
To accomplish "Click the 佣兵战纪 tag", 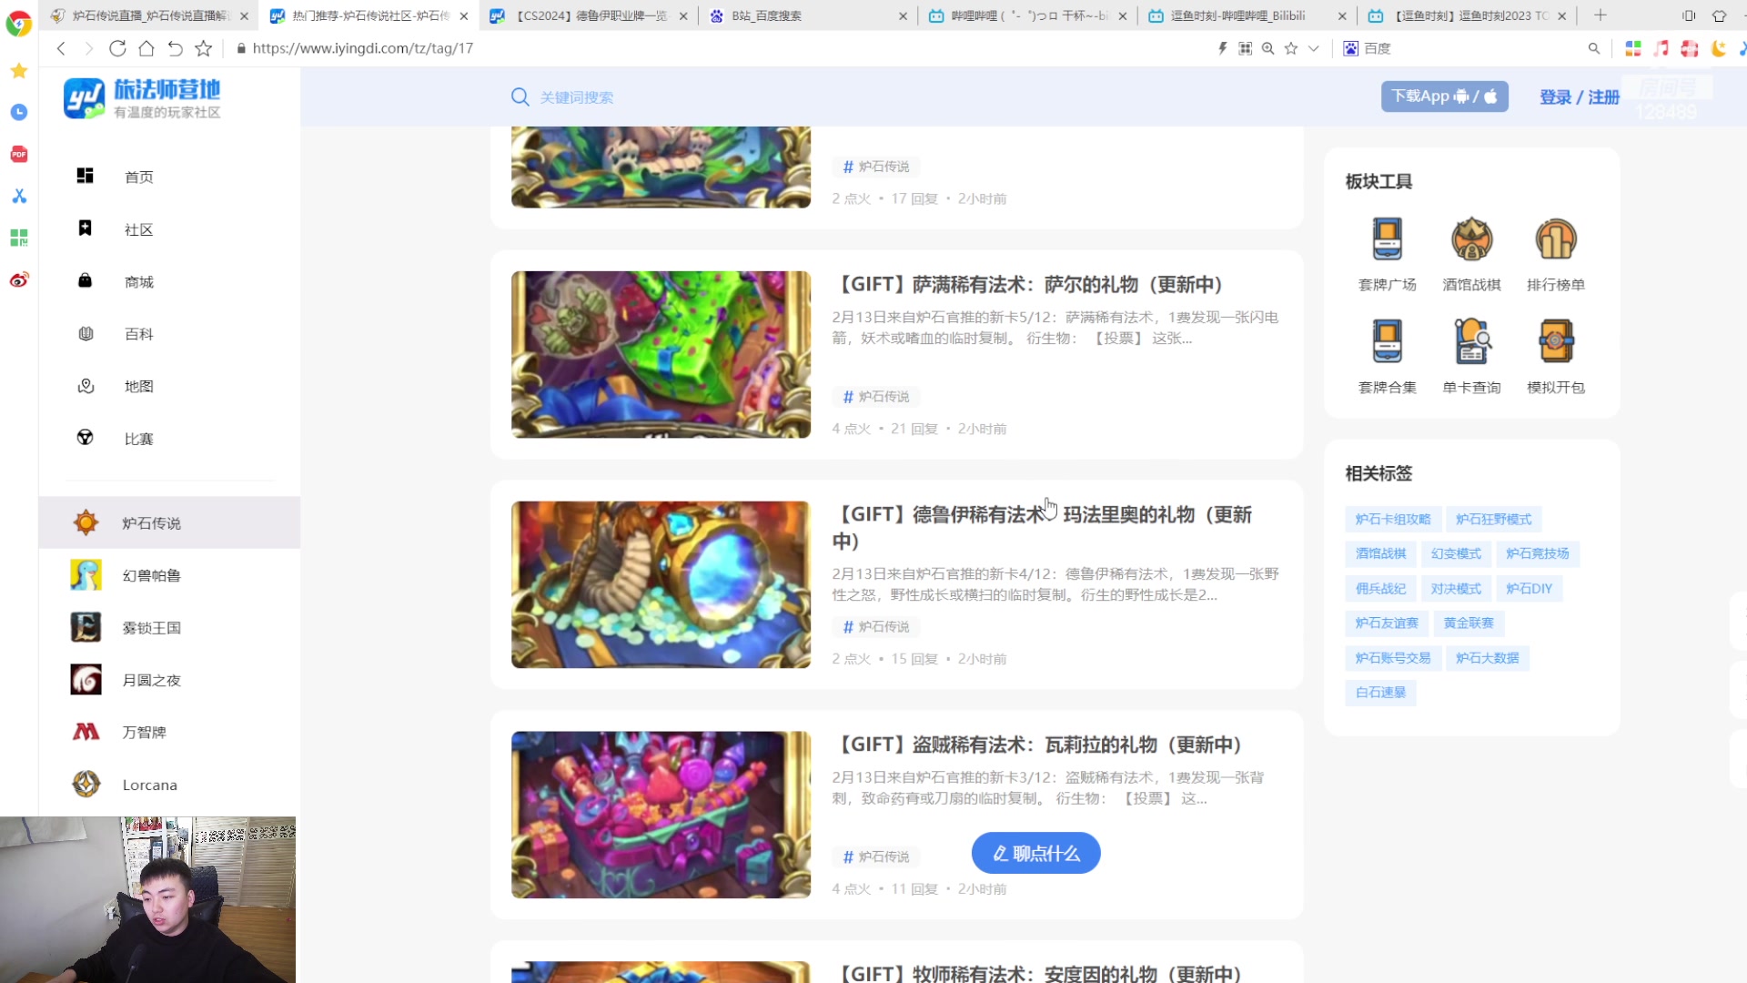I will click(x=1380, y=589).
